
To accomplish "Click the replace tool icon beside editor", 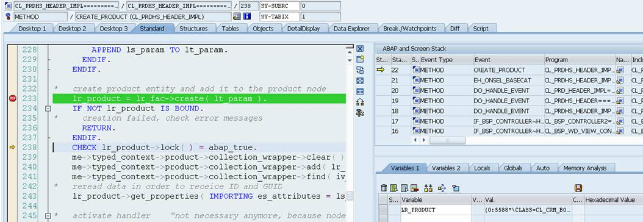I will point(360,70).
